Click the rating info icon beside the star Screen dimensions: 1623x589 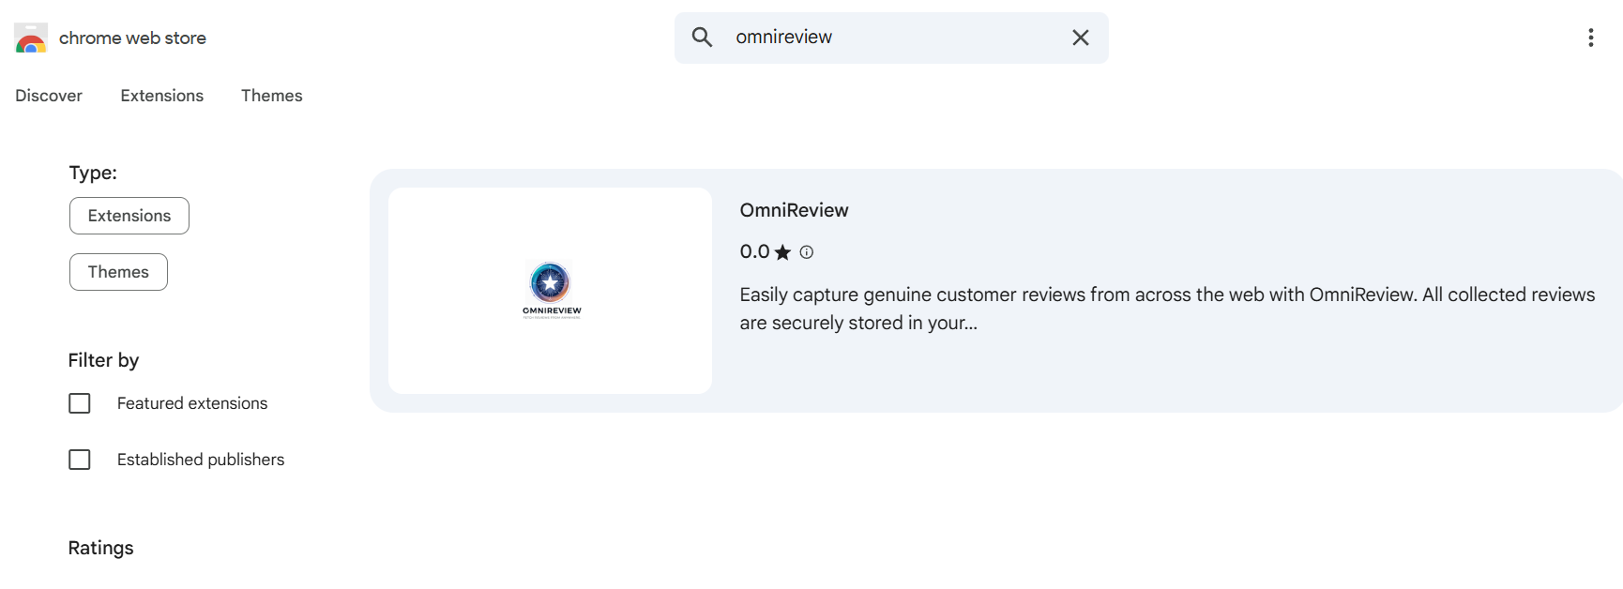point(806,252)
